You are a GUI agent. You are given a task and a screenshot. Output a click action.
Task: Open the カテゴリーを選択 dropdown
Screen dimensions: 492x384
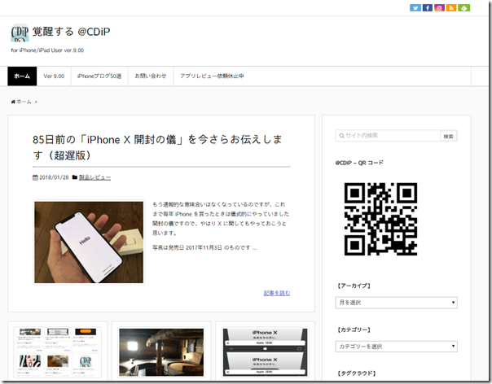click(397, 347)
